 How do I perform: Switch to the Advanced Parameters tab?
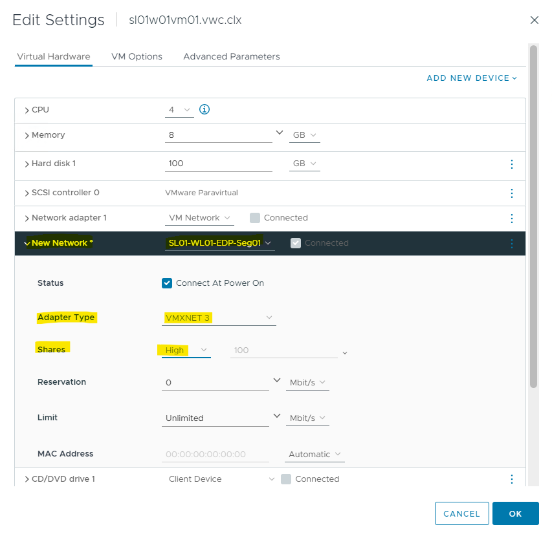231,56
